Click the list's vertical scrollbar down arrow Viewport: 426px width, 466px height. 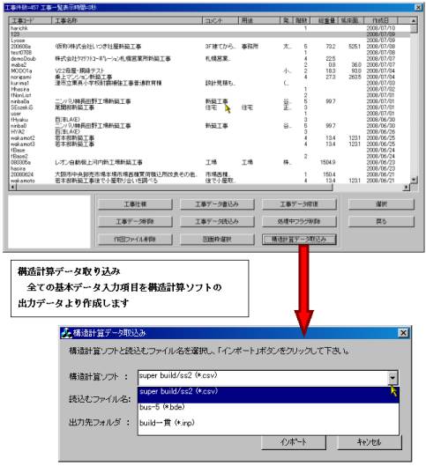(x=414, y=180)
